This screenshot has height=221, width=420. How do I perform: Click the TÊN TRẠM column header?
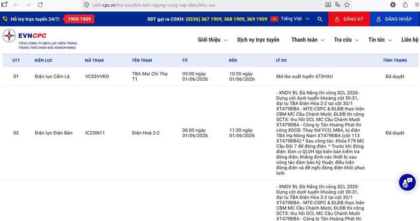142,60
